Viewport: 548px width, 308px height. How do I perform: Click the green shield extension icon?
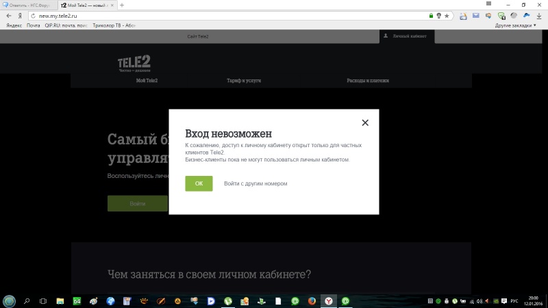tap(501, 15)
